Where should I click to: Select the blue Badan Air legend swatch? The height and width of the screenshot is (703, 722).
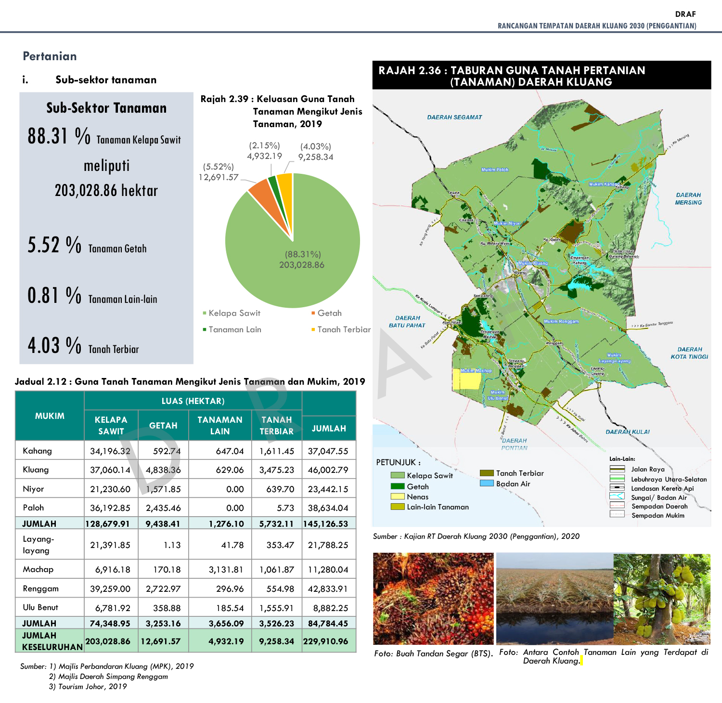pyautogui.click(x=487, y=483)
